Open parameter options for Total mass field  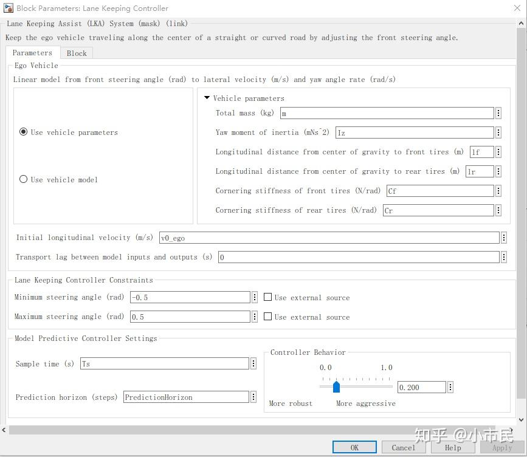point(498,113)
